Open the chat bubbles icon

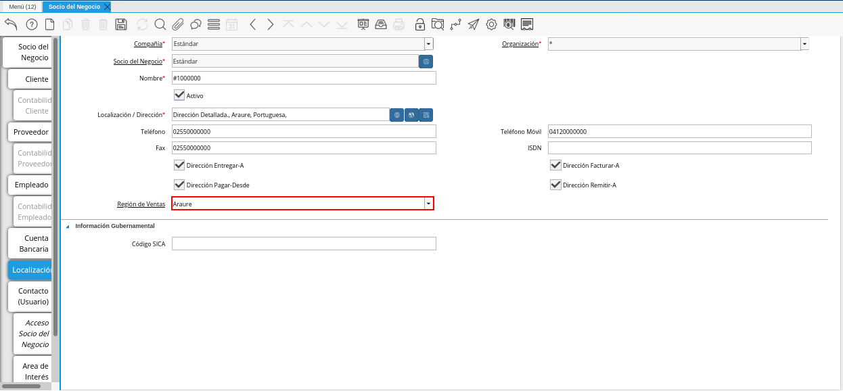pyautogui.click(x=196, y=25)
